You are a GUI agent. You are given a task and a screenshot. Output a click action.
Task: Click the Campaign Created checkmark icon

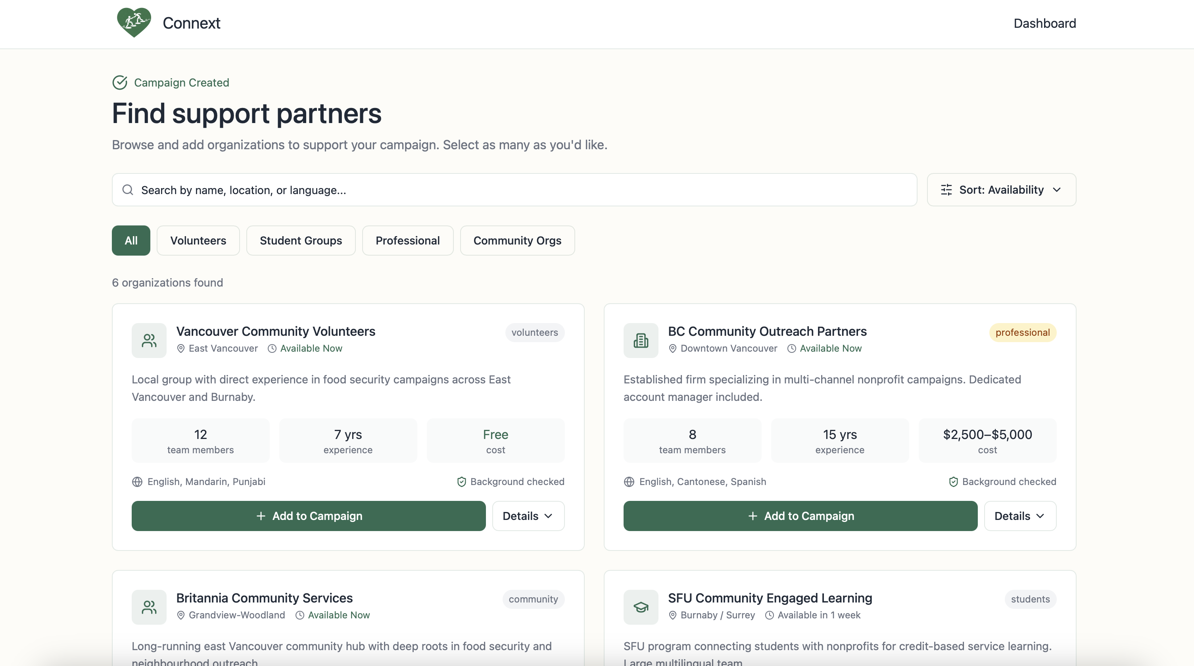click(x=119, y=83)
